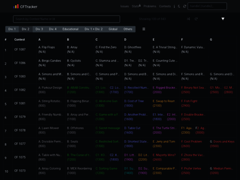Focus the handle1,handle2 input field
Screen dimensions: 240x180
point(207,6)
